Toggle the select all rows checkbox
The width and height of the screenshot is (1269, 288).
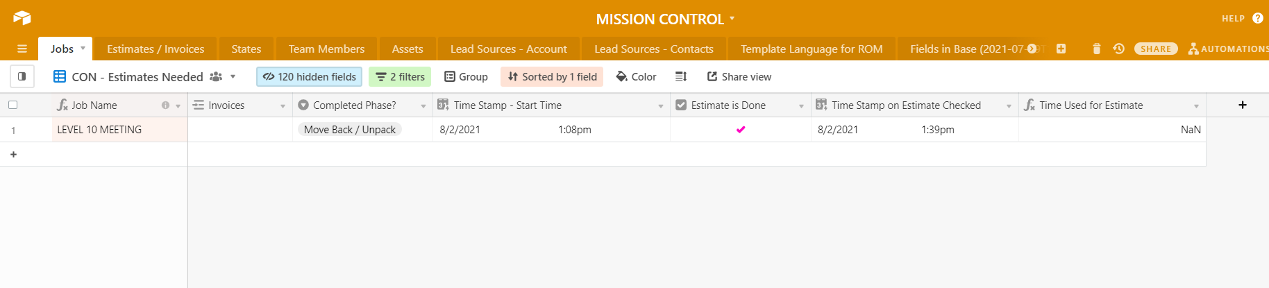click(12, 105)
